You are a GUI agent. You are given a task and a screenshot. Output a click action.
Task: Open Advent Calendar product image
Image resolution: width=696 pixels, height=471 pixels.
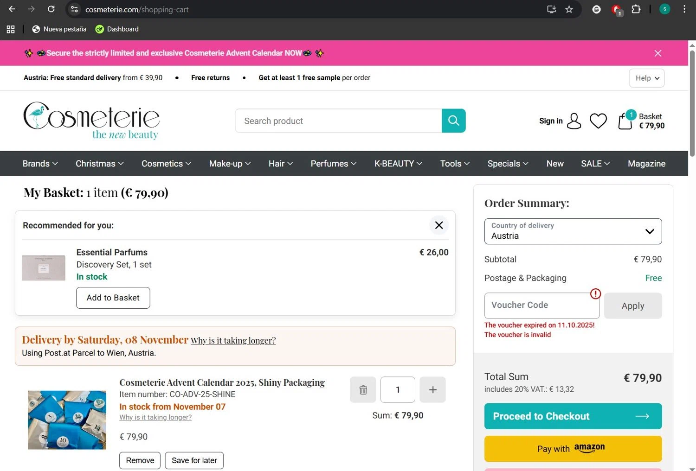pos(67,420)
